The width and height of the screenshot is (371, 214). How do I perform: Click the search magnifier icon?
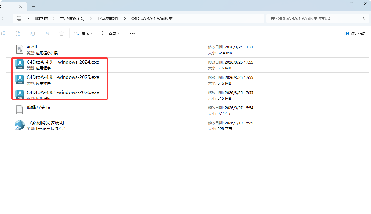pos(363,18)
